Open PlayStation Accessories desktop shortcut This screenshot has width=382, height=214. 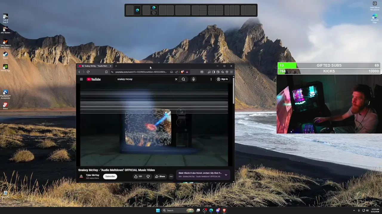coord(5,94)
